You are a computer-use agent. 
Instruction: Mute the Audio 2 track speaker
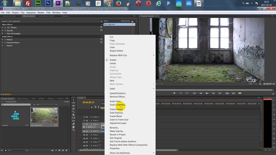coord(84,135)
